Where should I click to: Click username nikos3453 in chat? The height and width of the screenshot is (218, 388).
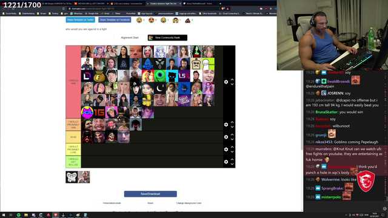(x=324, y=142)
